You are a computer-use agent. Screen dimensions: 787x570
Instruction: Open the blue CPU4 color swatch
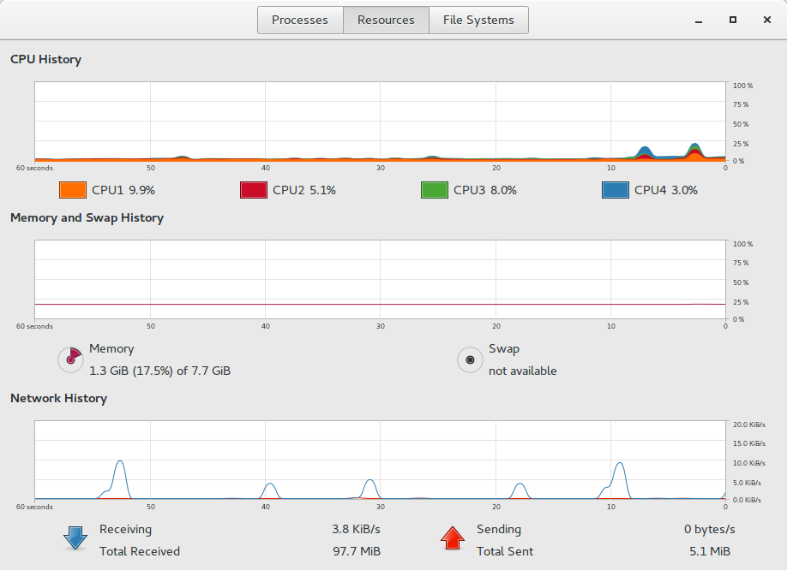[x=616, y=190]
